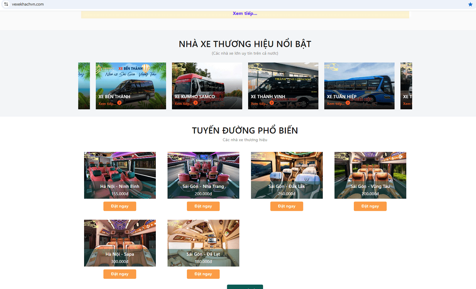Open the Hà Nội - Sapa route thumbnail

[x=120, y=243]
